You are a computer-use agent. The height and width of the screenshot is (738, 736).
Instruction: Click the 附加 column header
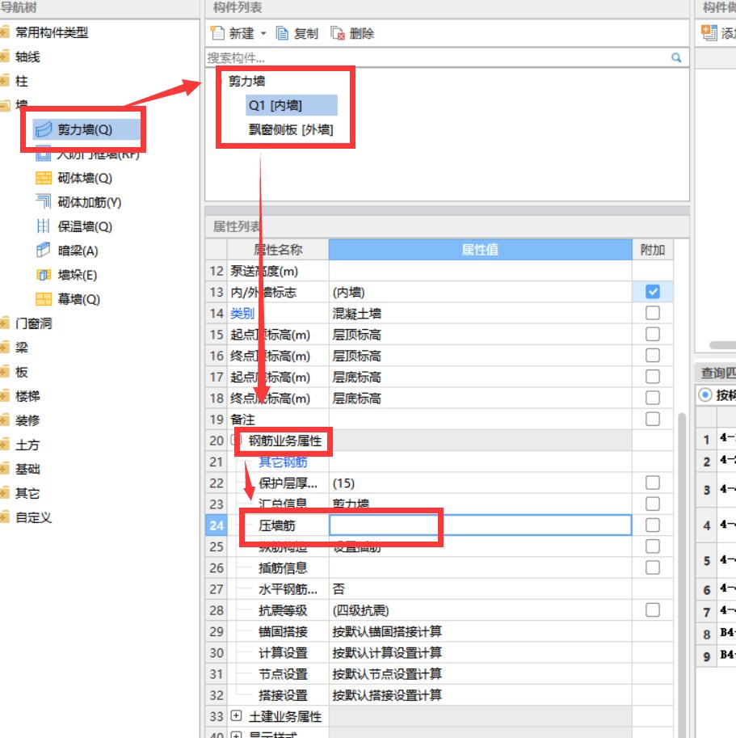point(653,250)
